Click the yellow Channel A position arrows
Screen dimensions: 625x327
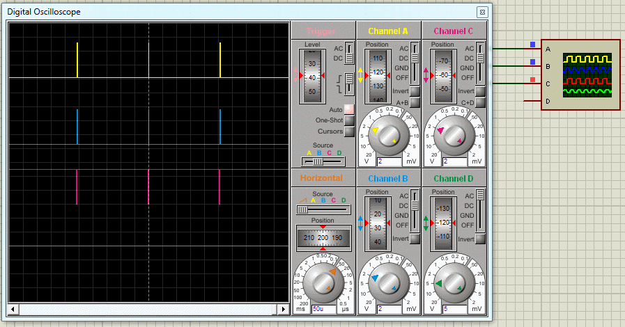point(360,75)
